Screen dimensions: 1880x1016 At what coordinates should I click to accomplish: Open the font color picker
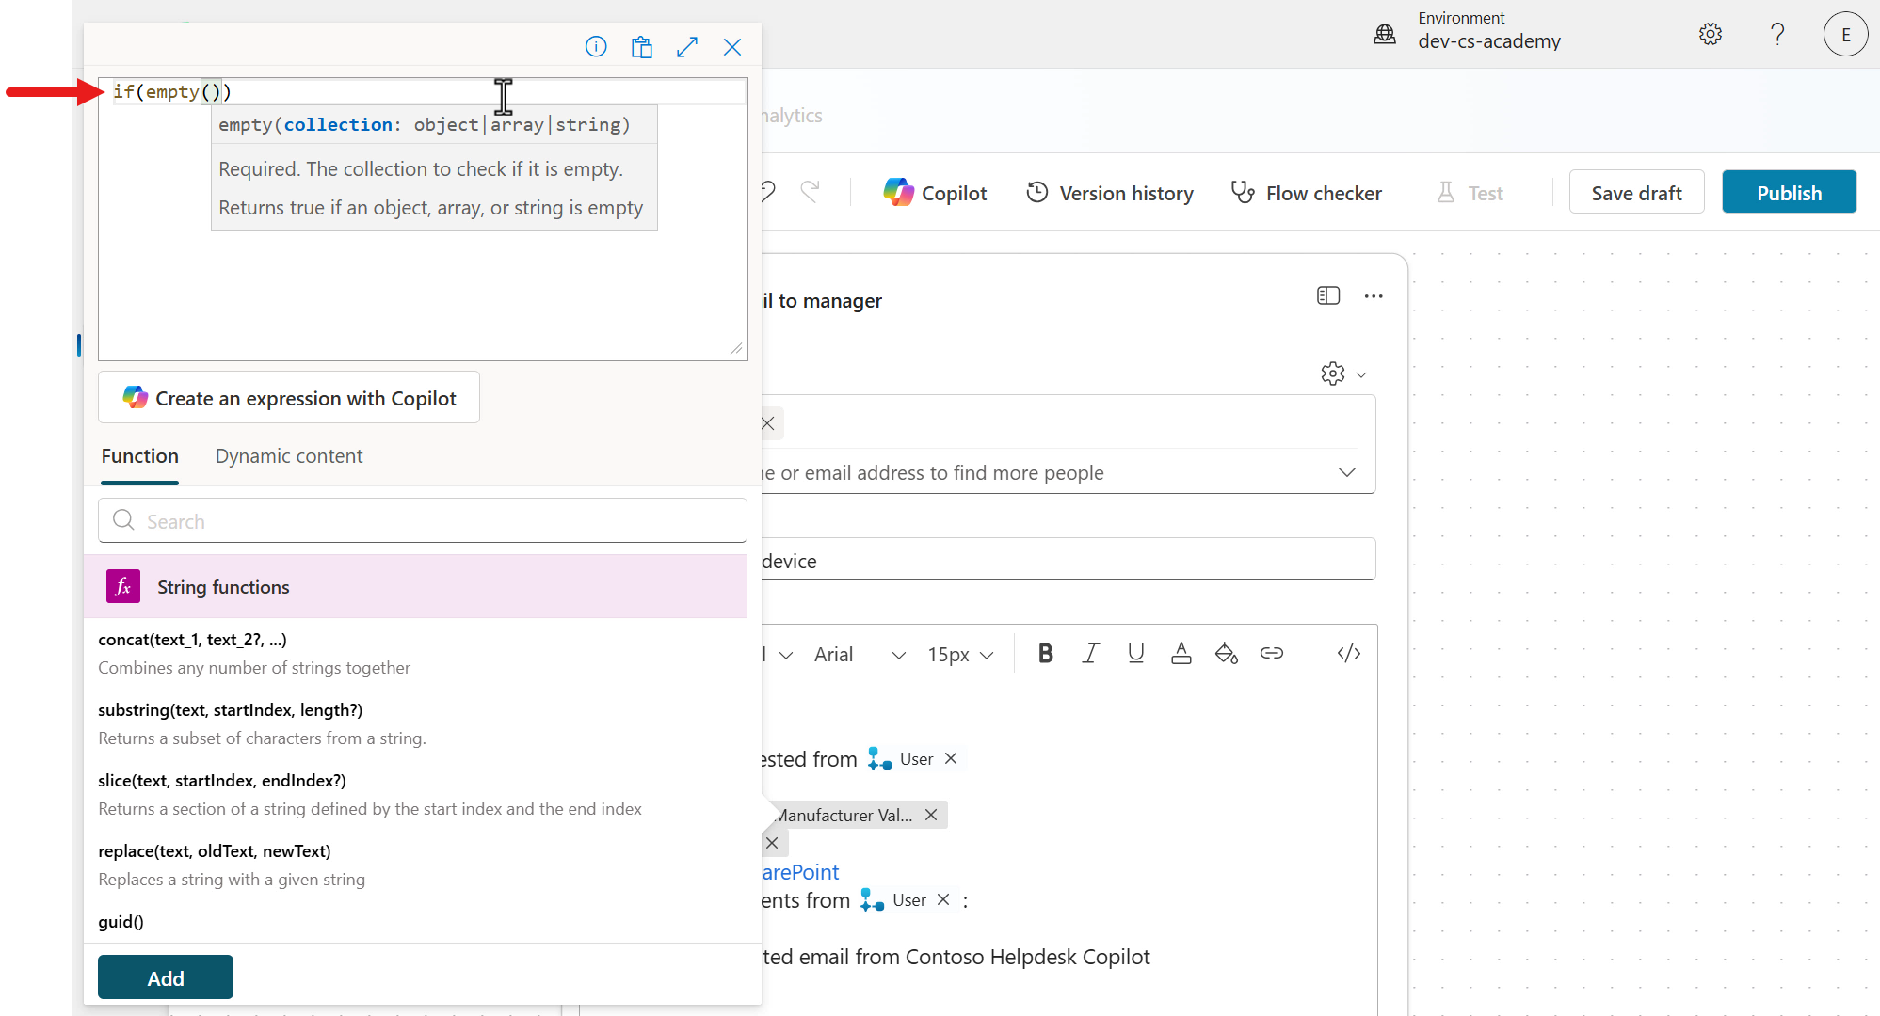[1181, 653]
